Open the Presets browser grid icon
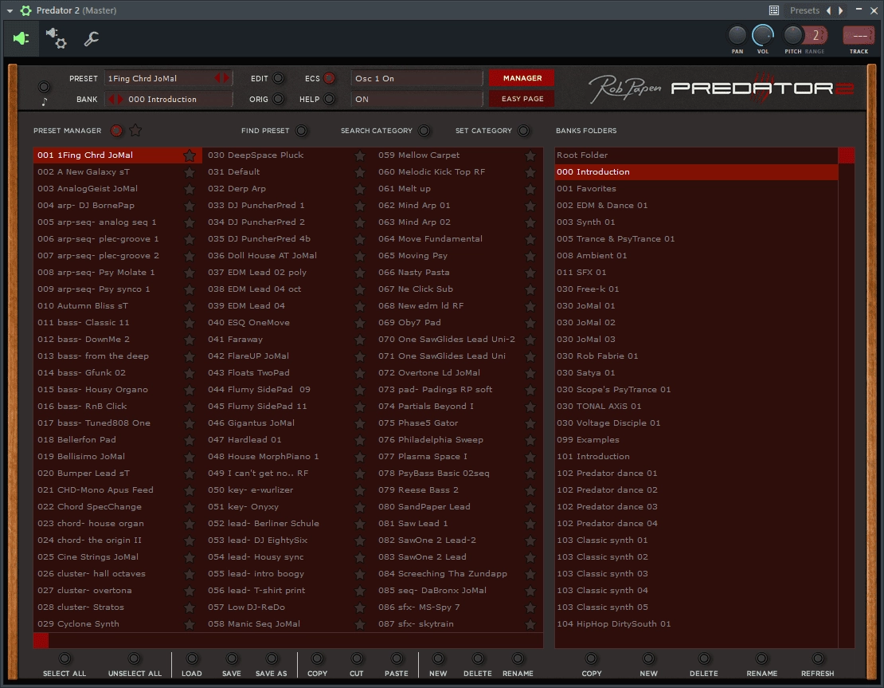 [774, 10]
